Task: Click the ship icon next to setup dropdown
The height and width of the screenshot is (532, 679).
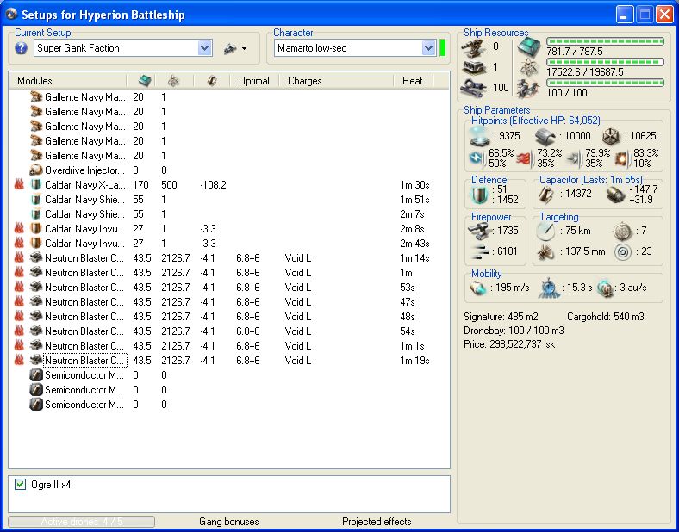Action: pyautogui.click(x=229, y=48)
